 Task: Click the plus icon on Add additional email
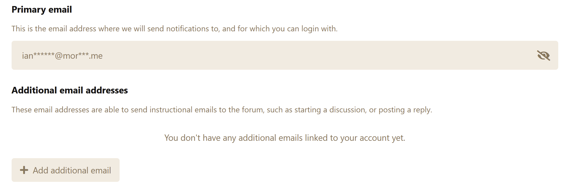pyautogui.click(x=24, y=170)
